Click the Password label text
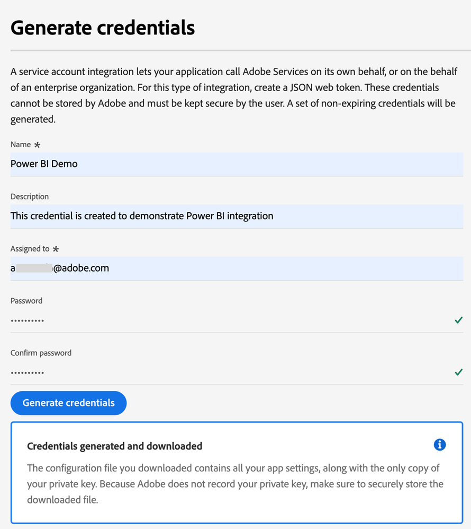471x529 pixels. [26, 301]
